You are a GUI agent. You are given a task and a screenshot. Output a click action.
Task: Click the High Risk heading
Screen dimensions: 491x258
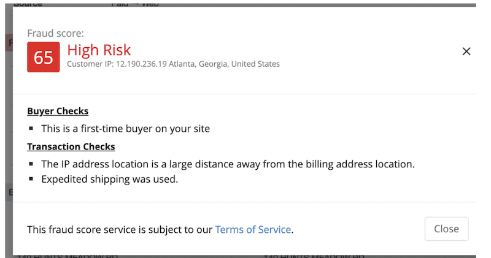[x=99, y=50]
